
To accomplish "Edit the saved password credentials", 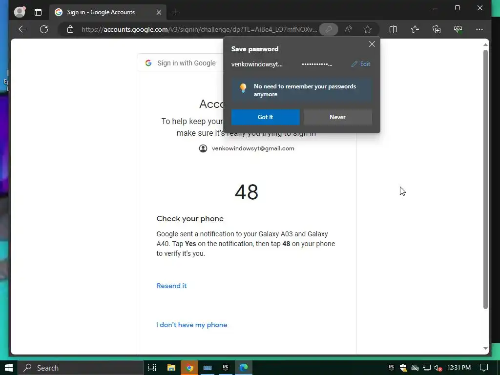I will (361, 64).
